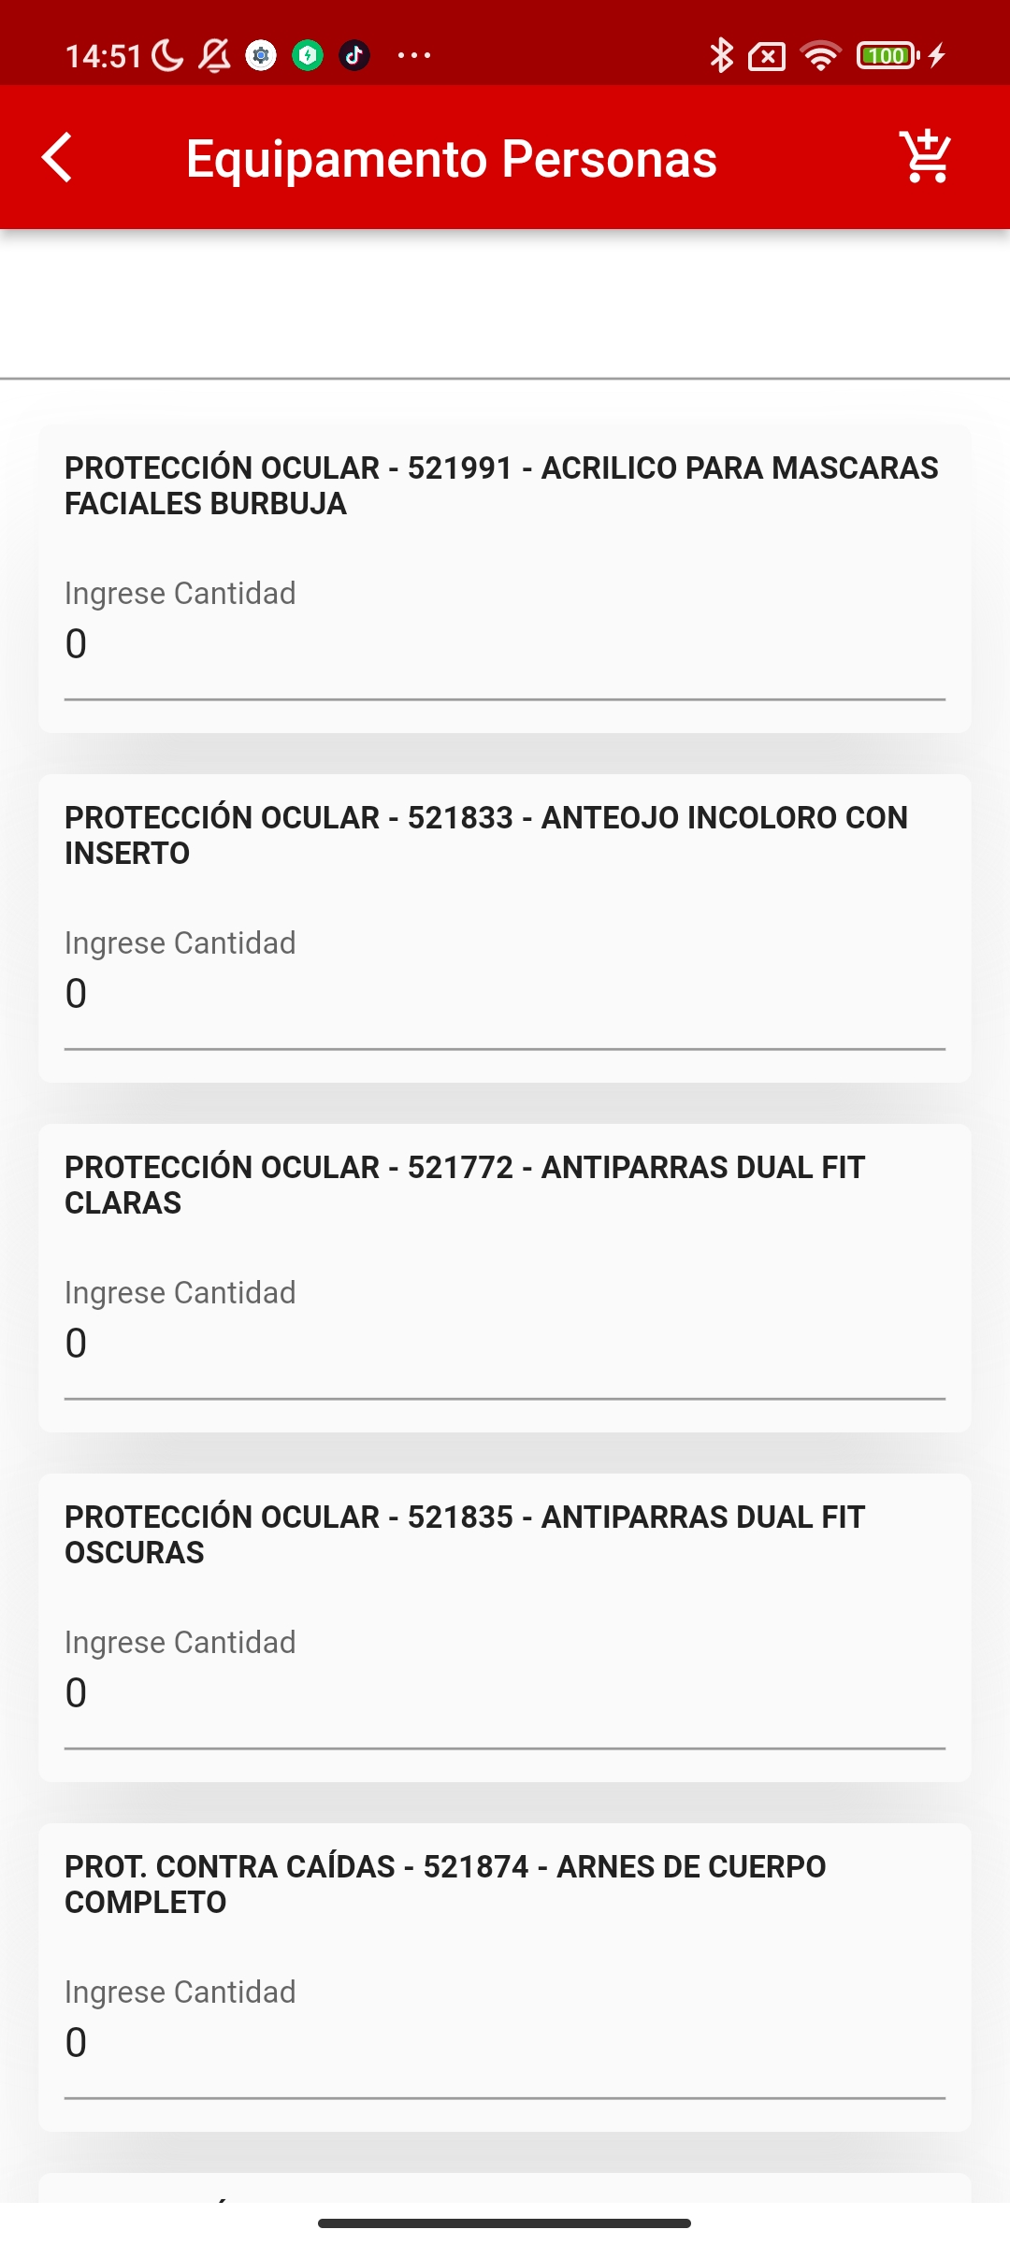Edit quantity for ANTEOJO INCOLORO CON INSERTO
Viewport: 1010px width, 2244px height.
(505, 993)
